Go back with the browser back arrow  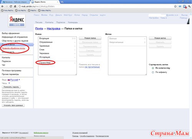tap(3, 7)
